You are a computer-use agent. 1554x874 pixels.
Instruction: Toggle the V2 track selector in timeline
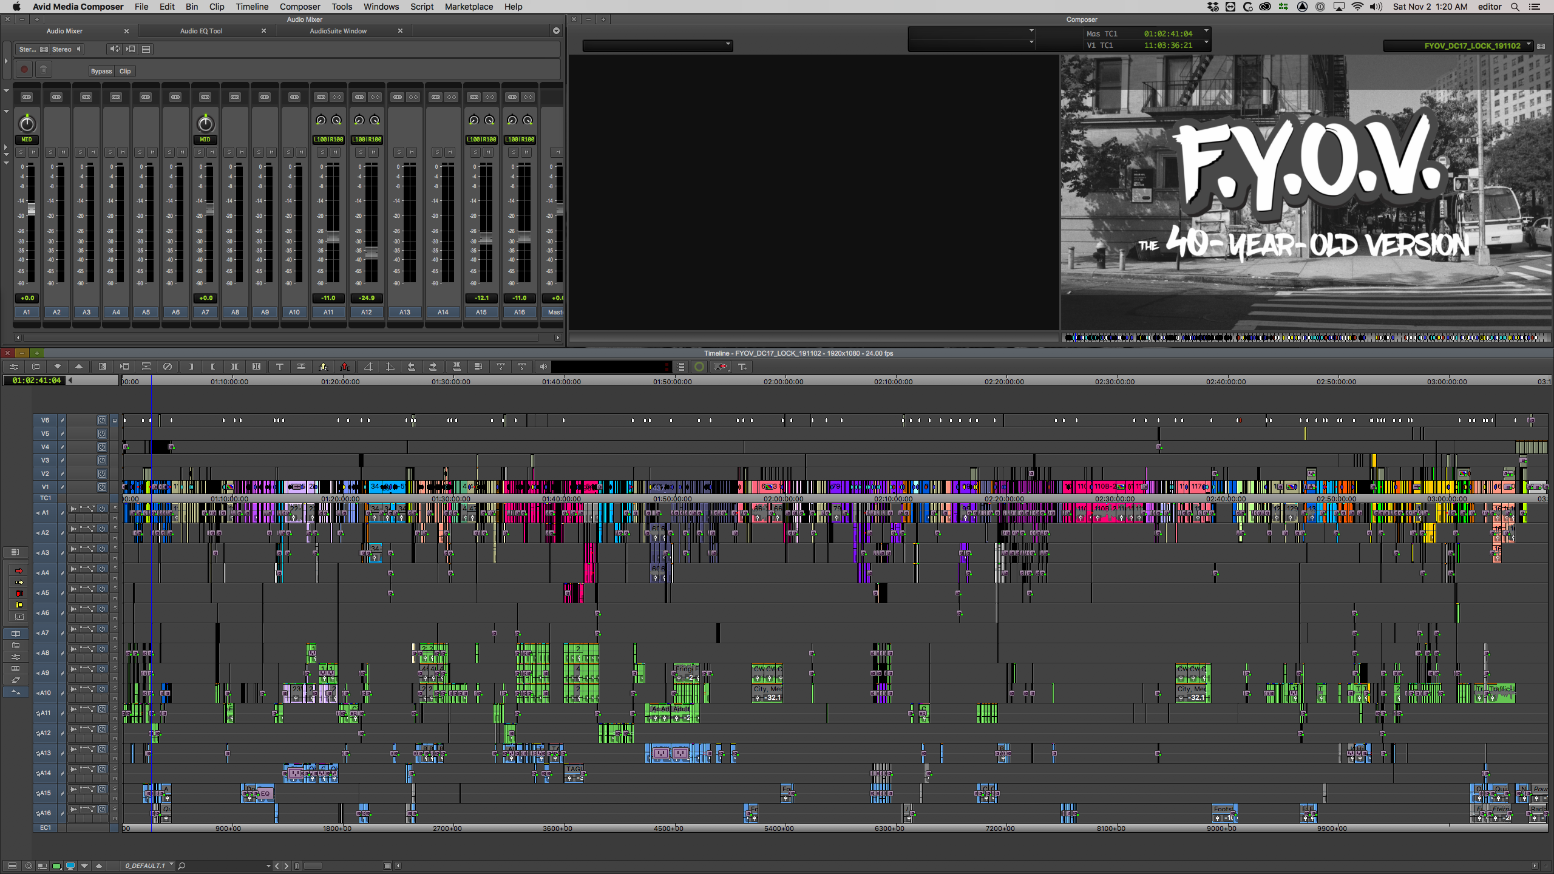point(45,473)
